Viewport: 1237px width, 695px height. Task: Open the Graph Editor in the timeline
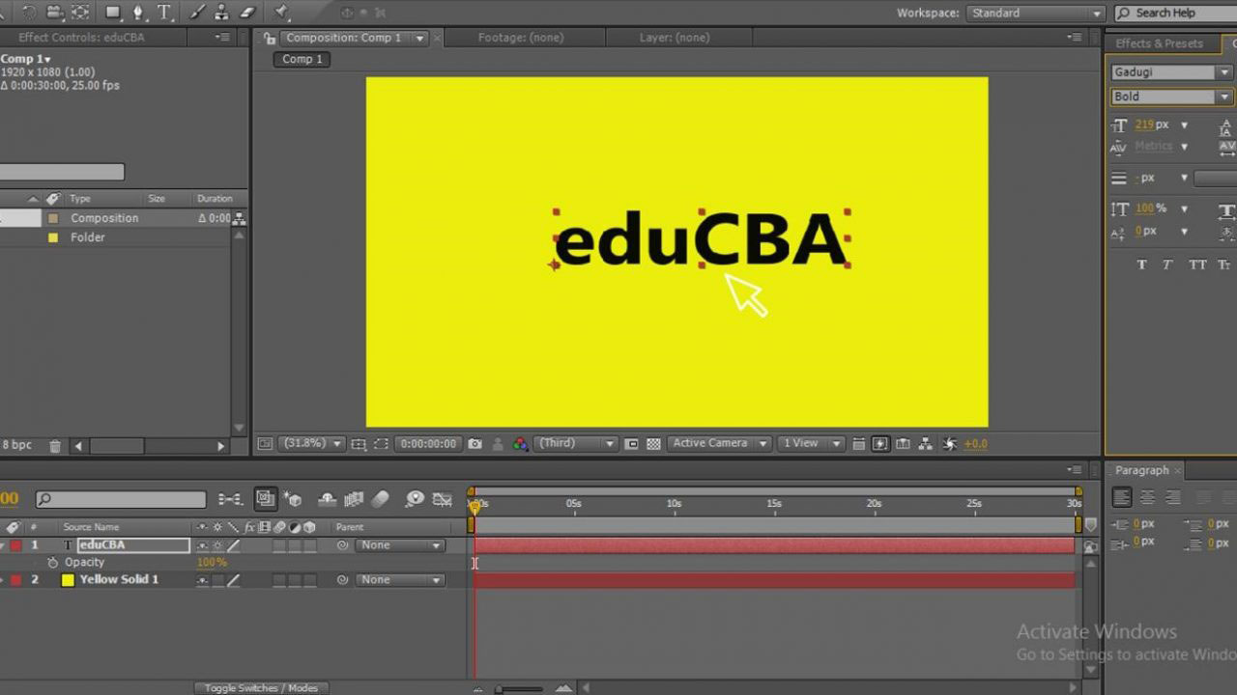pyautogui.click(x=443, y=499)
